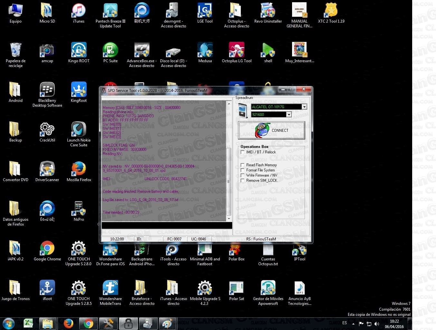Image resolution: width=436 pixels, height=330 pixels.
Task: Open the Windows Start button
Action: (x=9, y=324)
